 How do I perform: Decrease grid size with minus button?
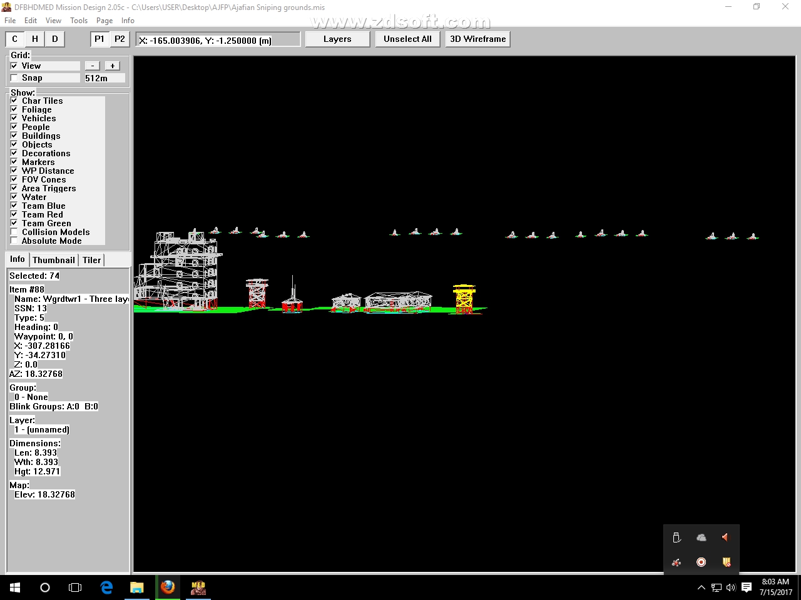coord(93,66)
